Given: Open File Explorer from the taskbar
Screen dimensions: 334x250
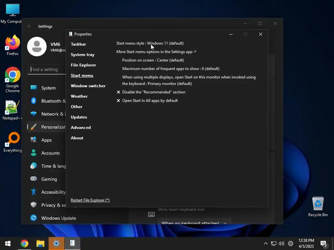Looking at the screenshot, I should (40, 243).
